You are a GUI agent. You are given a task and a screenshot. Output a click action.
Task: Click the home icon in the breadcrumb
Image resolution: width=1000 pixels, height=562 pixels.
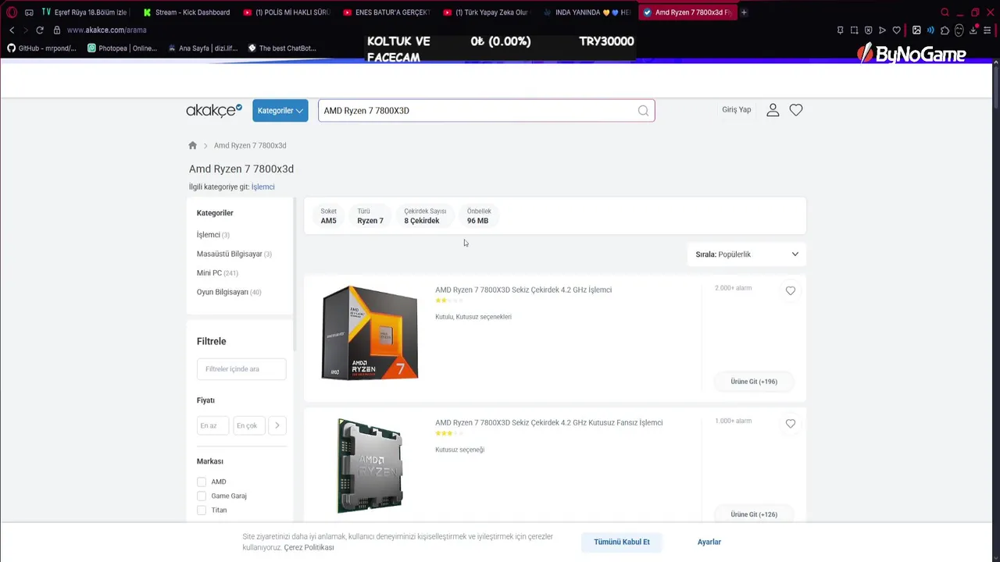tap(193, 145)
